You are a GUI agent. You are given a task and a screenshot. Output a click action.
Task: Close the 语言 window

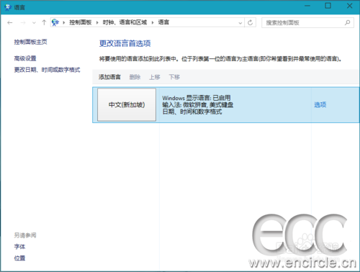(349, 6)
